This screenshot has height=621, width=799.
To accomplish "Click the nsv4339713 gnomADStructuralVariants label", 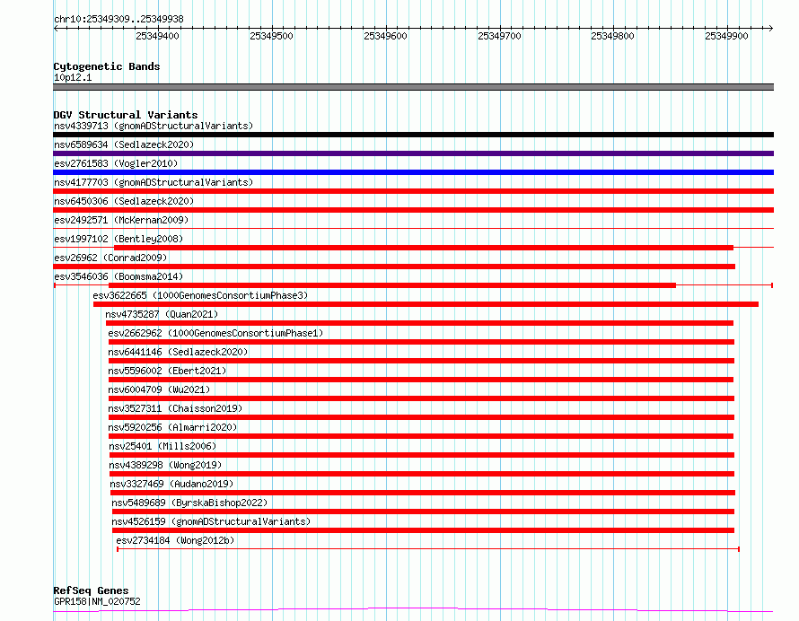I will [x=154, y=126].
